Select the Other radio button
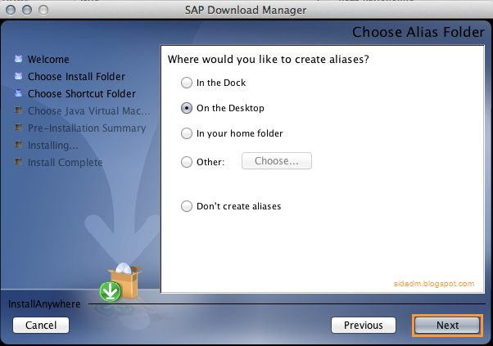Viewport: 493px width, 346px height. 187,162
